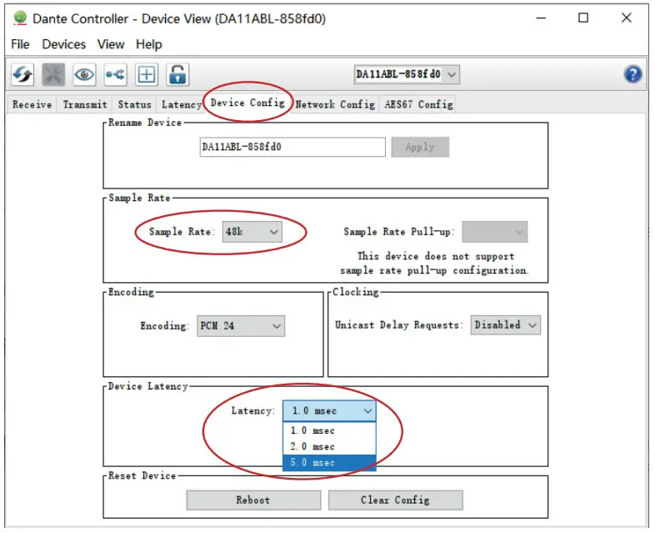Click the Reboot button
The height and width of the screenshot is (533, 655).
[x=253, y=500]
